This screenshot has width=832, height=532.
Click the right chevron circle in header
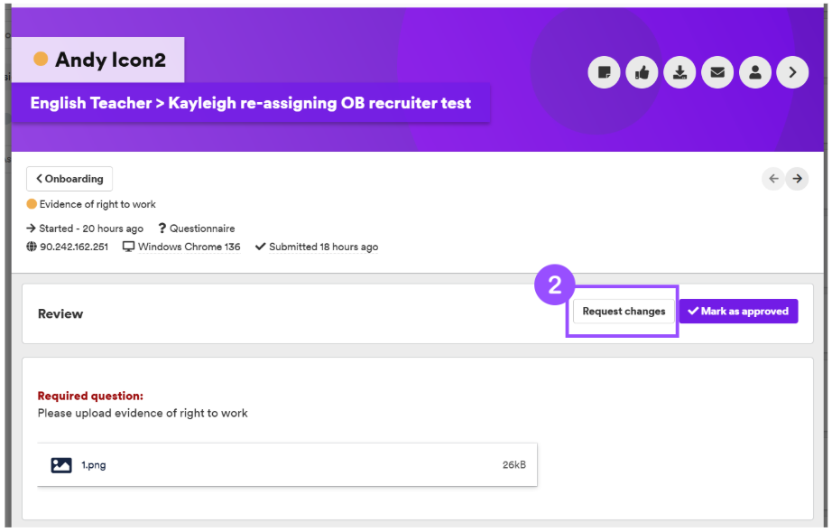[x=792, y=72]
